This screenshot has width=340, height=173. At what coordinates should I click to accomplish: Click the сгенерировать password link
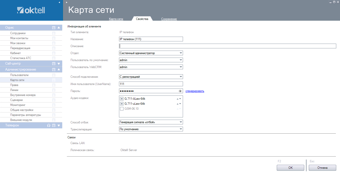click(x=194, y=91)
